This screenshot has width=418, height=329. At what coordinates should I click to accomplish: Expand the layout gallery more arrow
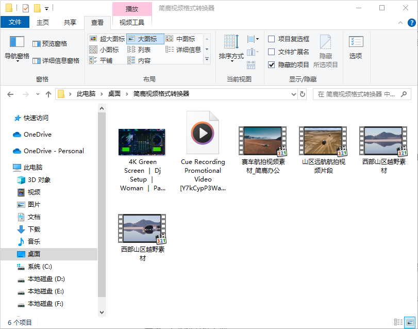tap(207, 60)
